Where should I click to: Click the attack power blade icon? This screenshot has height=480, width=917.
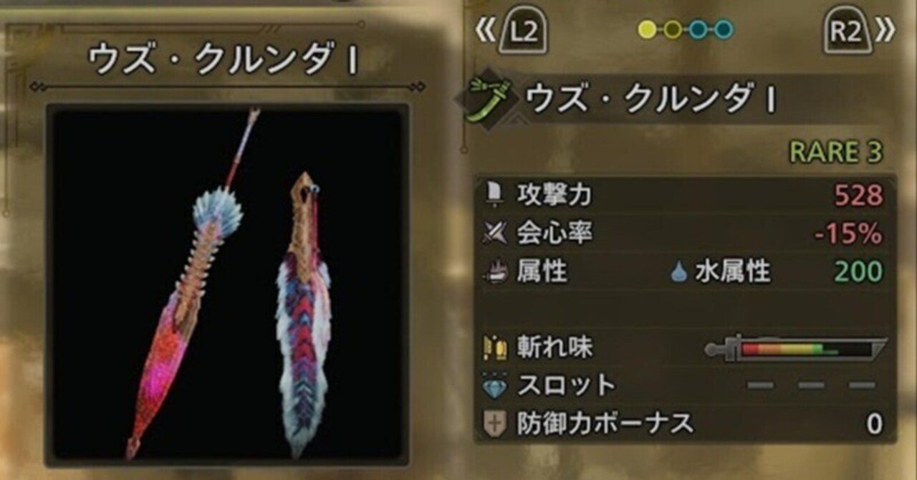coord(494,194)
